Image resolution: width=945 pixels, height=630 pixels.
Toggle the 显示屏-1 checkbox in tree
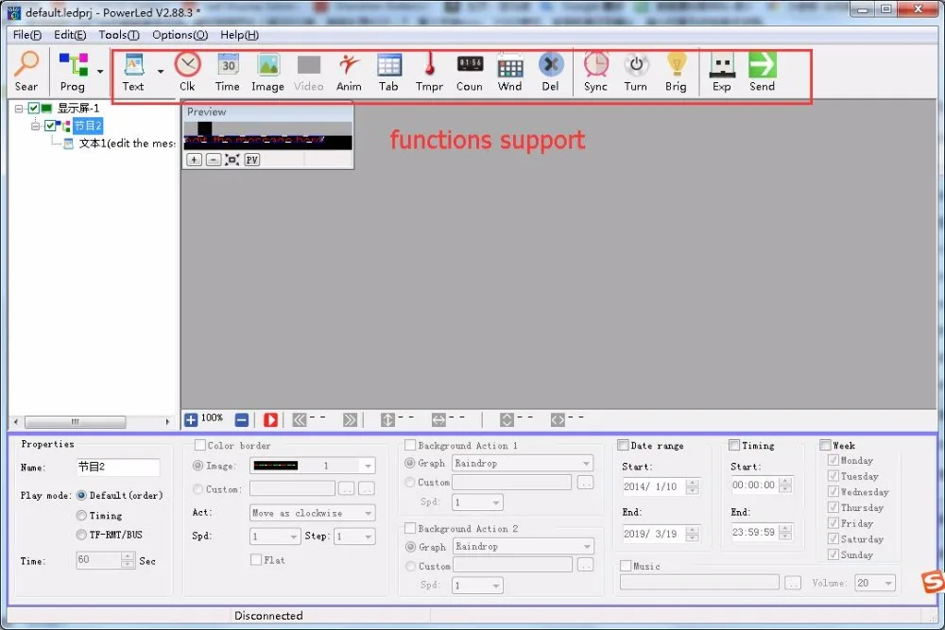coord(34,109)
